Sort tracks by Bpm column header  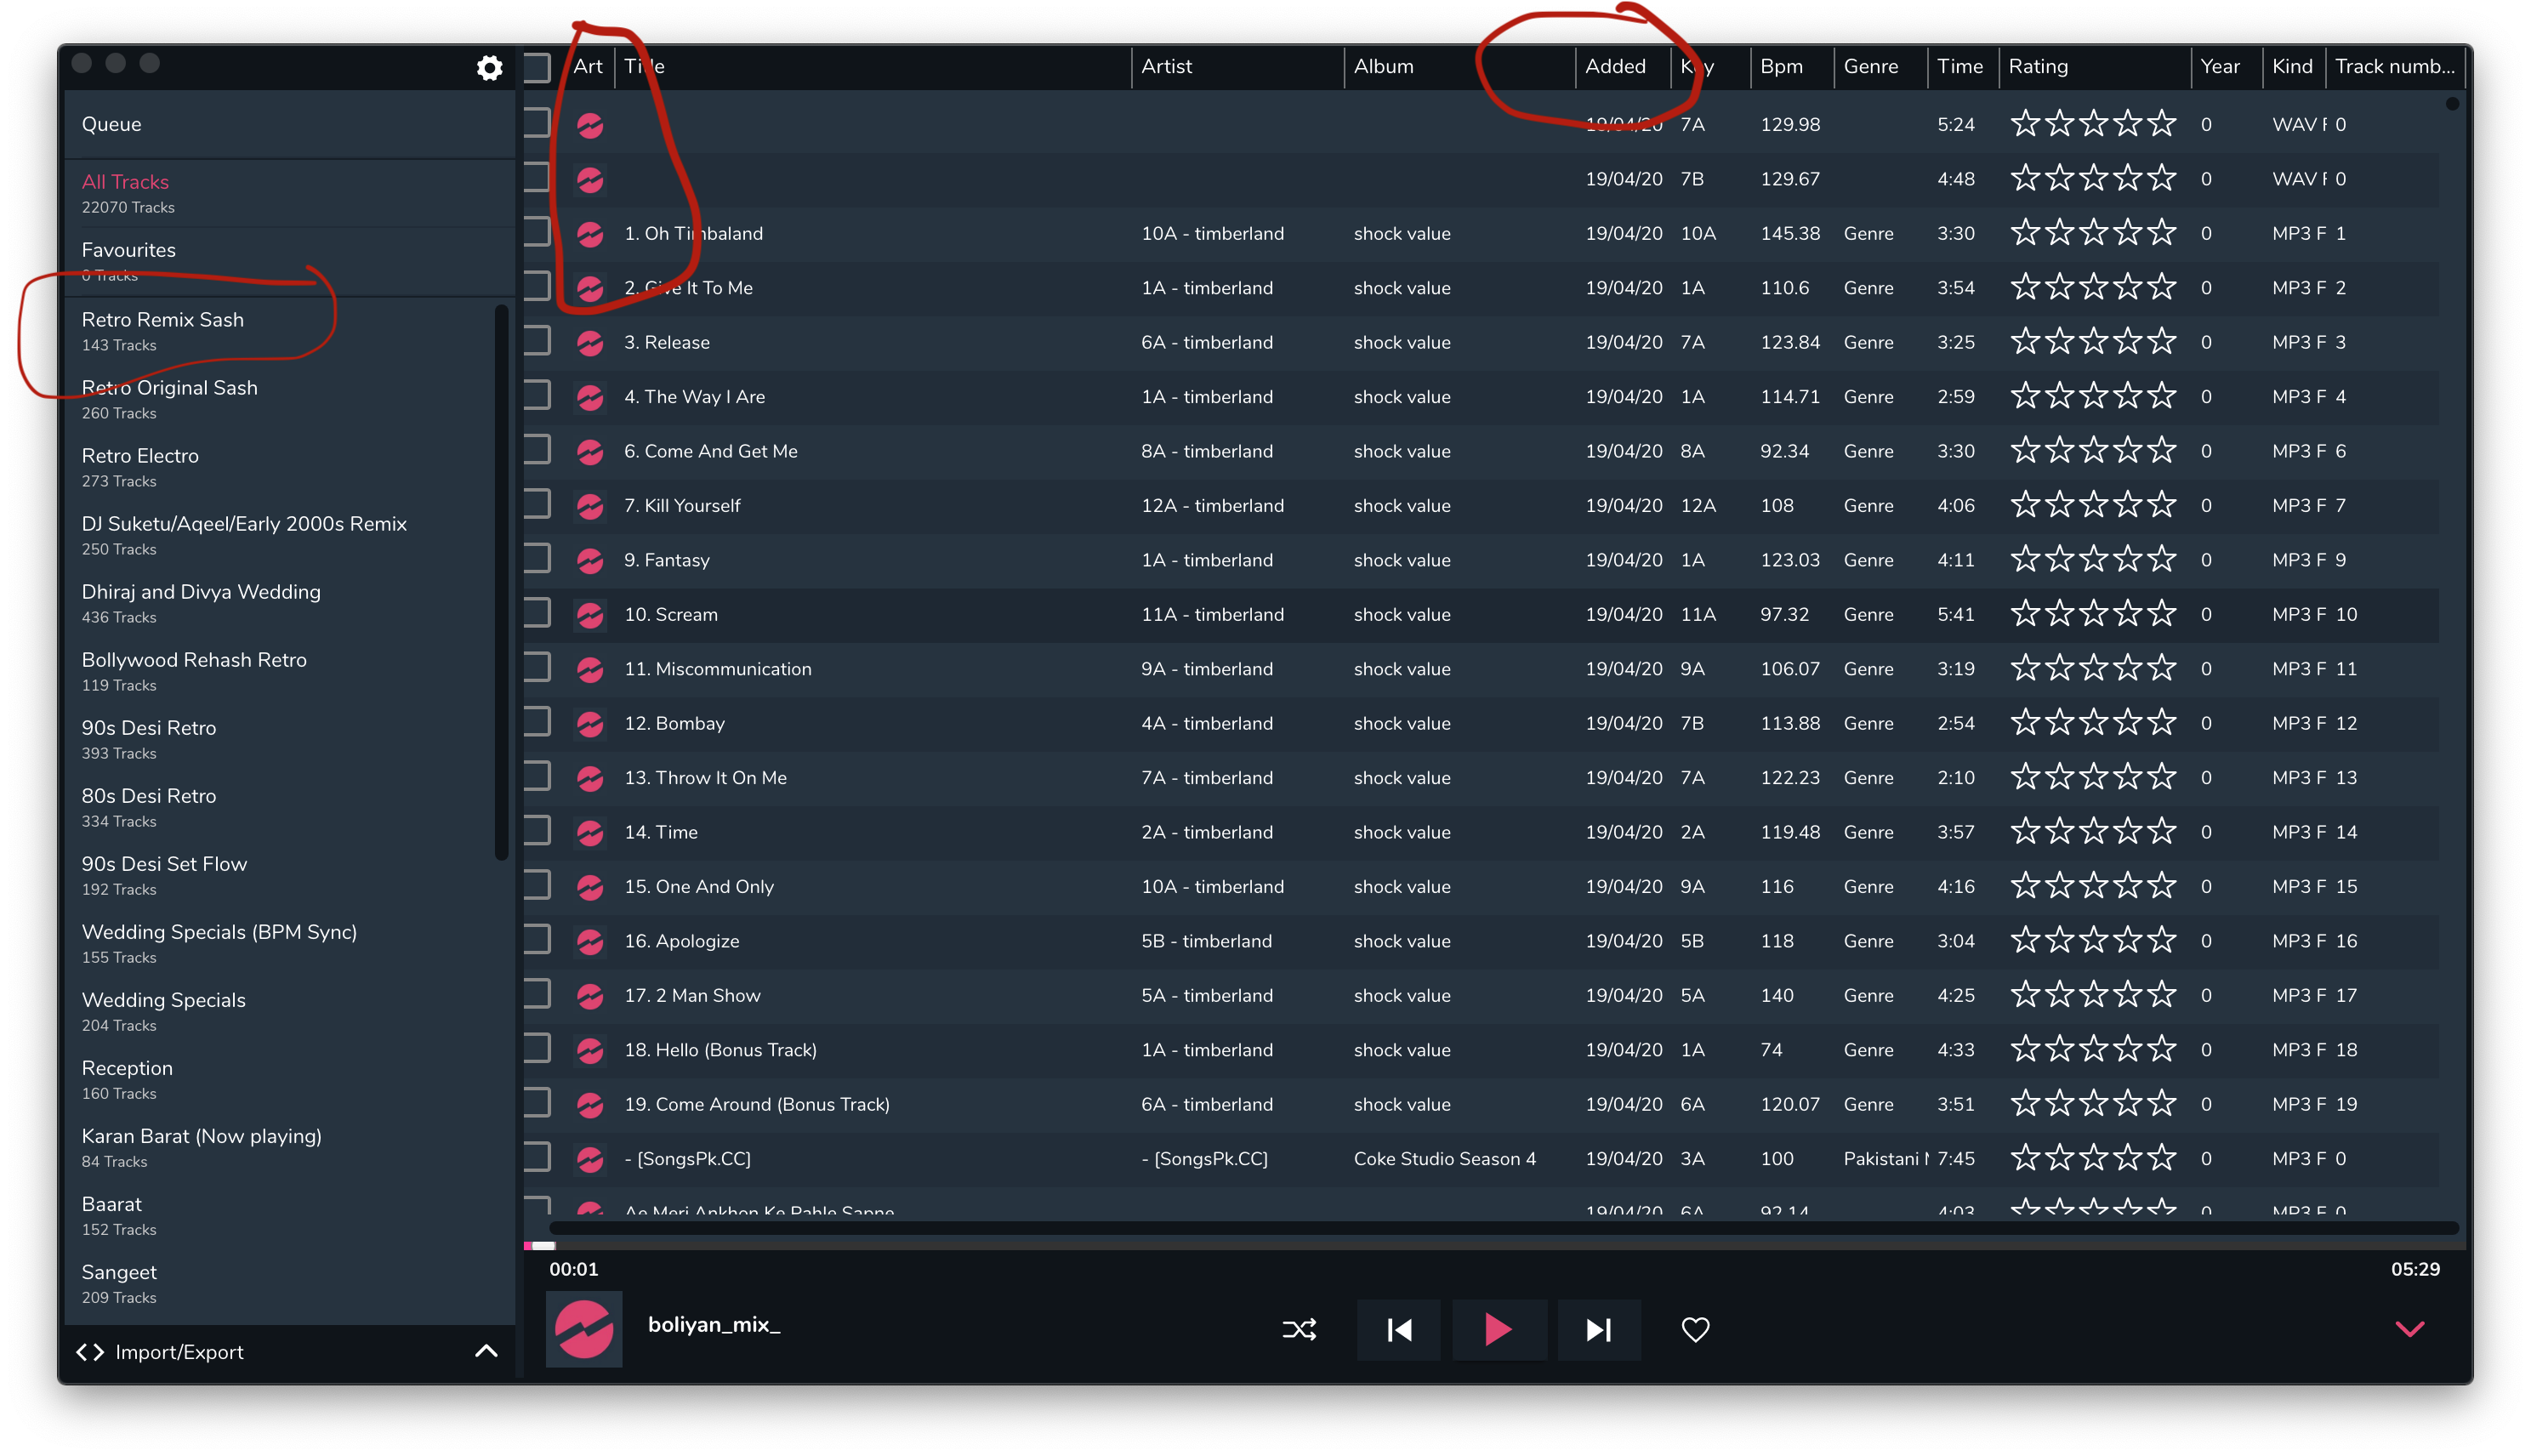tap(1781, 67)
